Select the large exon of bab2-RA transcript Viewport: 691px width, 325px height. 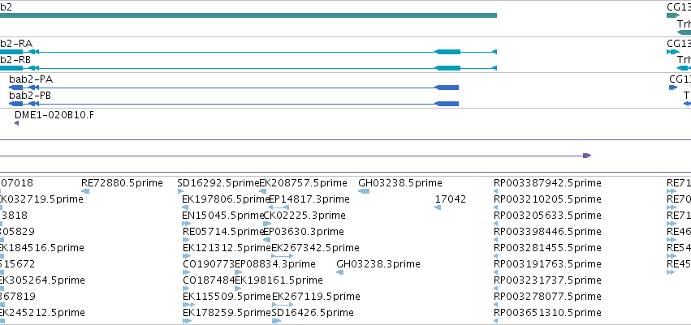point(447,52)
